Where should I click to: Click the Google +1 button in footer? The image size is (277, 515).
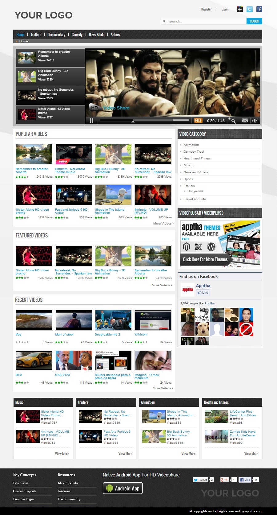pos(224,480)
